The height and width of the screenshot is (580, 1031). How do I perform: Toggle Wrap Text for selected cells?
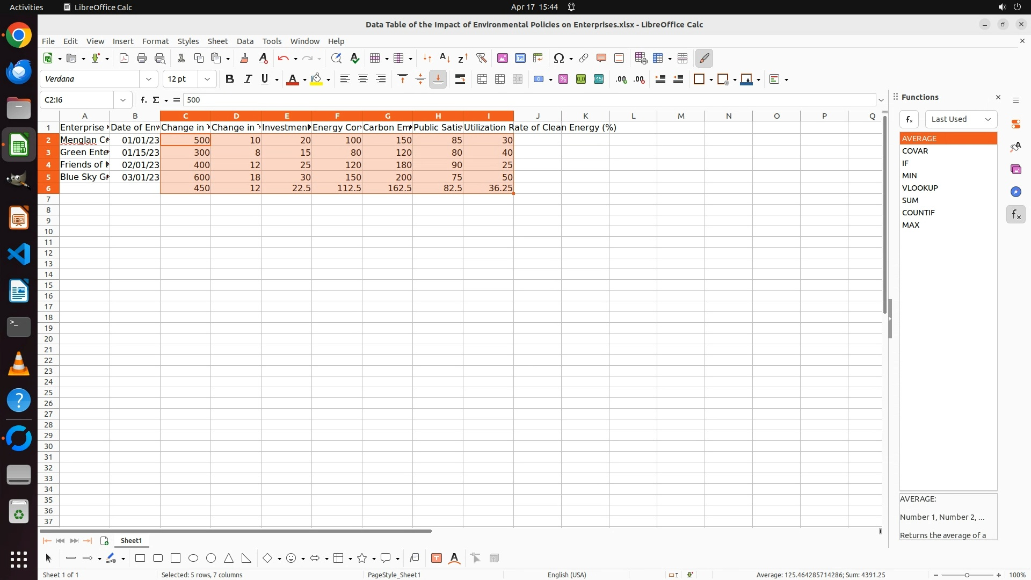point(460,79)
